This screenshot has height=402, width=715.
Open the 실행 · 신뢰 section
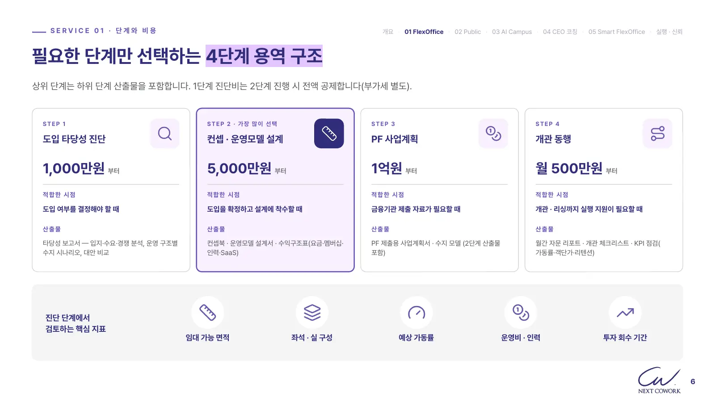pyautogui.click(x=669, y=32)
